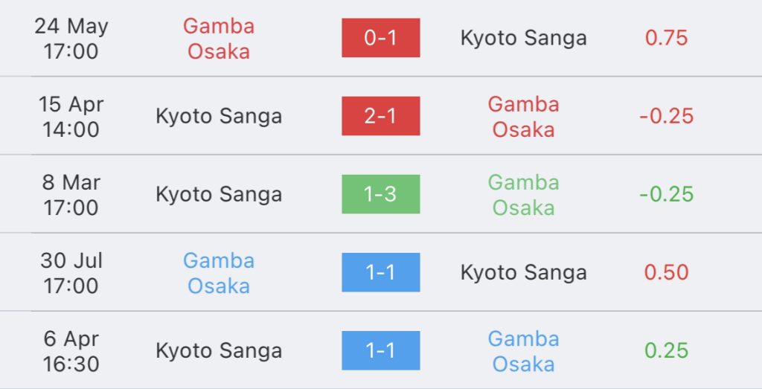Image resolution: width=762 pixels, height=389 pixels.
Task: Open Gamba Osaka in 24 May match
Action: click(x=219, y=39)
